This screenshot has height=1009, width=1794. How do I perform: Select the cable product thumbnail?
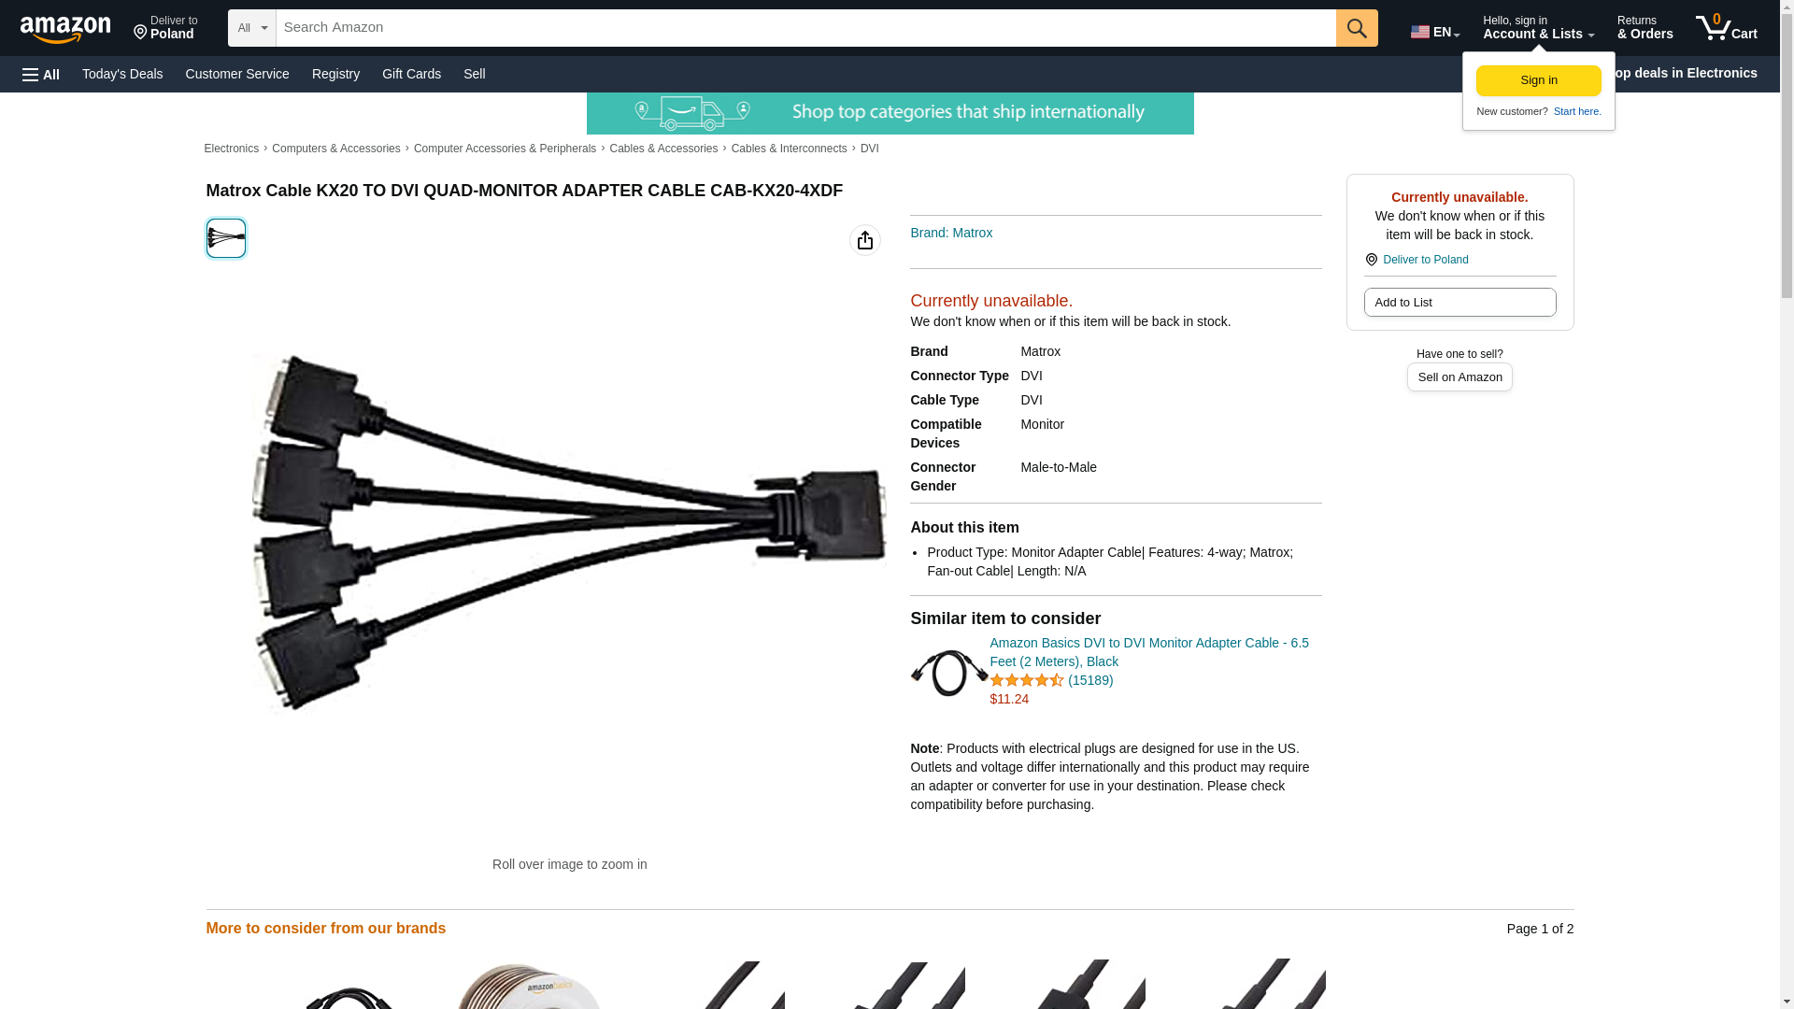pyautogui.click(x=226, y=238)
